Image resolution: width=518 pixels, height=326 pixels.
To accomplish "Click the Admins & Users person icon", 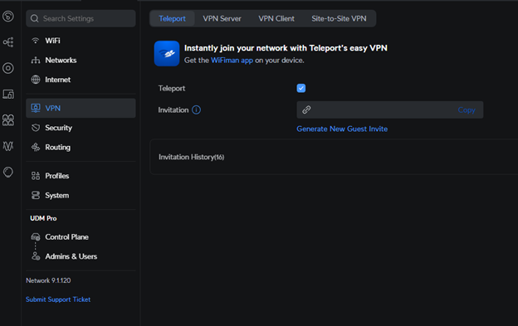I will pos(36,256).
